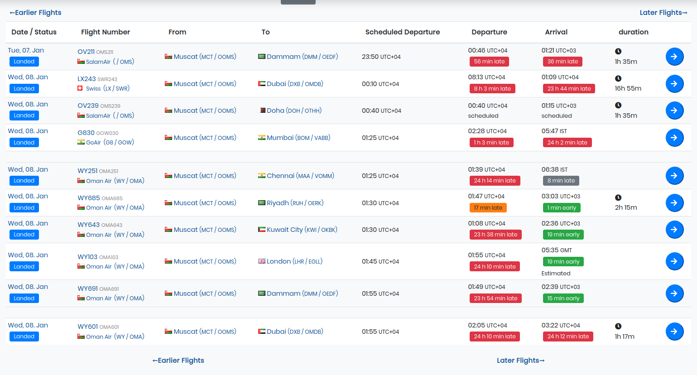Open Kuwait City (KWI / OKBK) destination
Screen dimensions: 697x375
302,230
